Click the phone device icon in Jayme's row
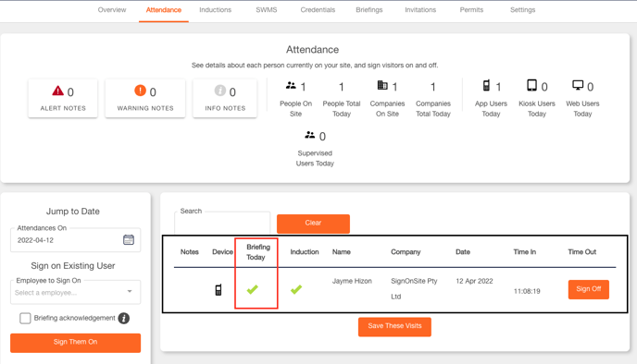 coord(219,290)
